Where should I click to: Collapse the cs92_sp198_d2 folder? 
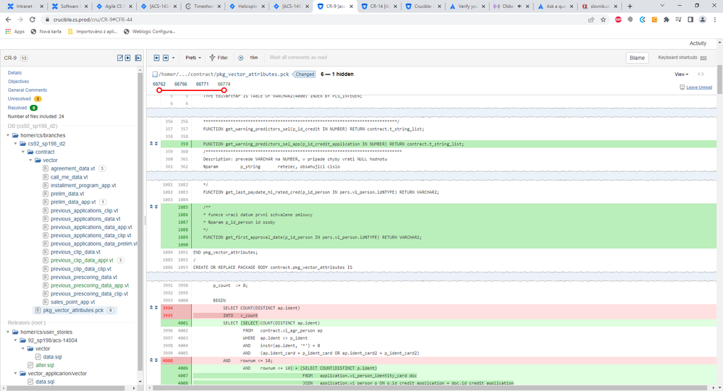15,144
